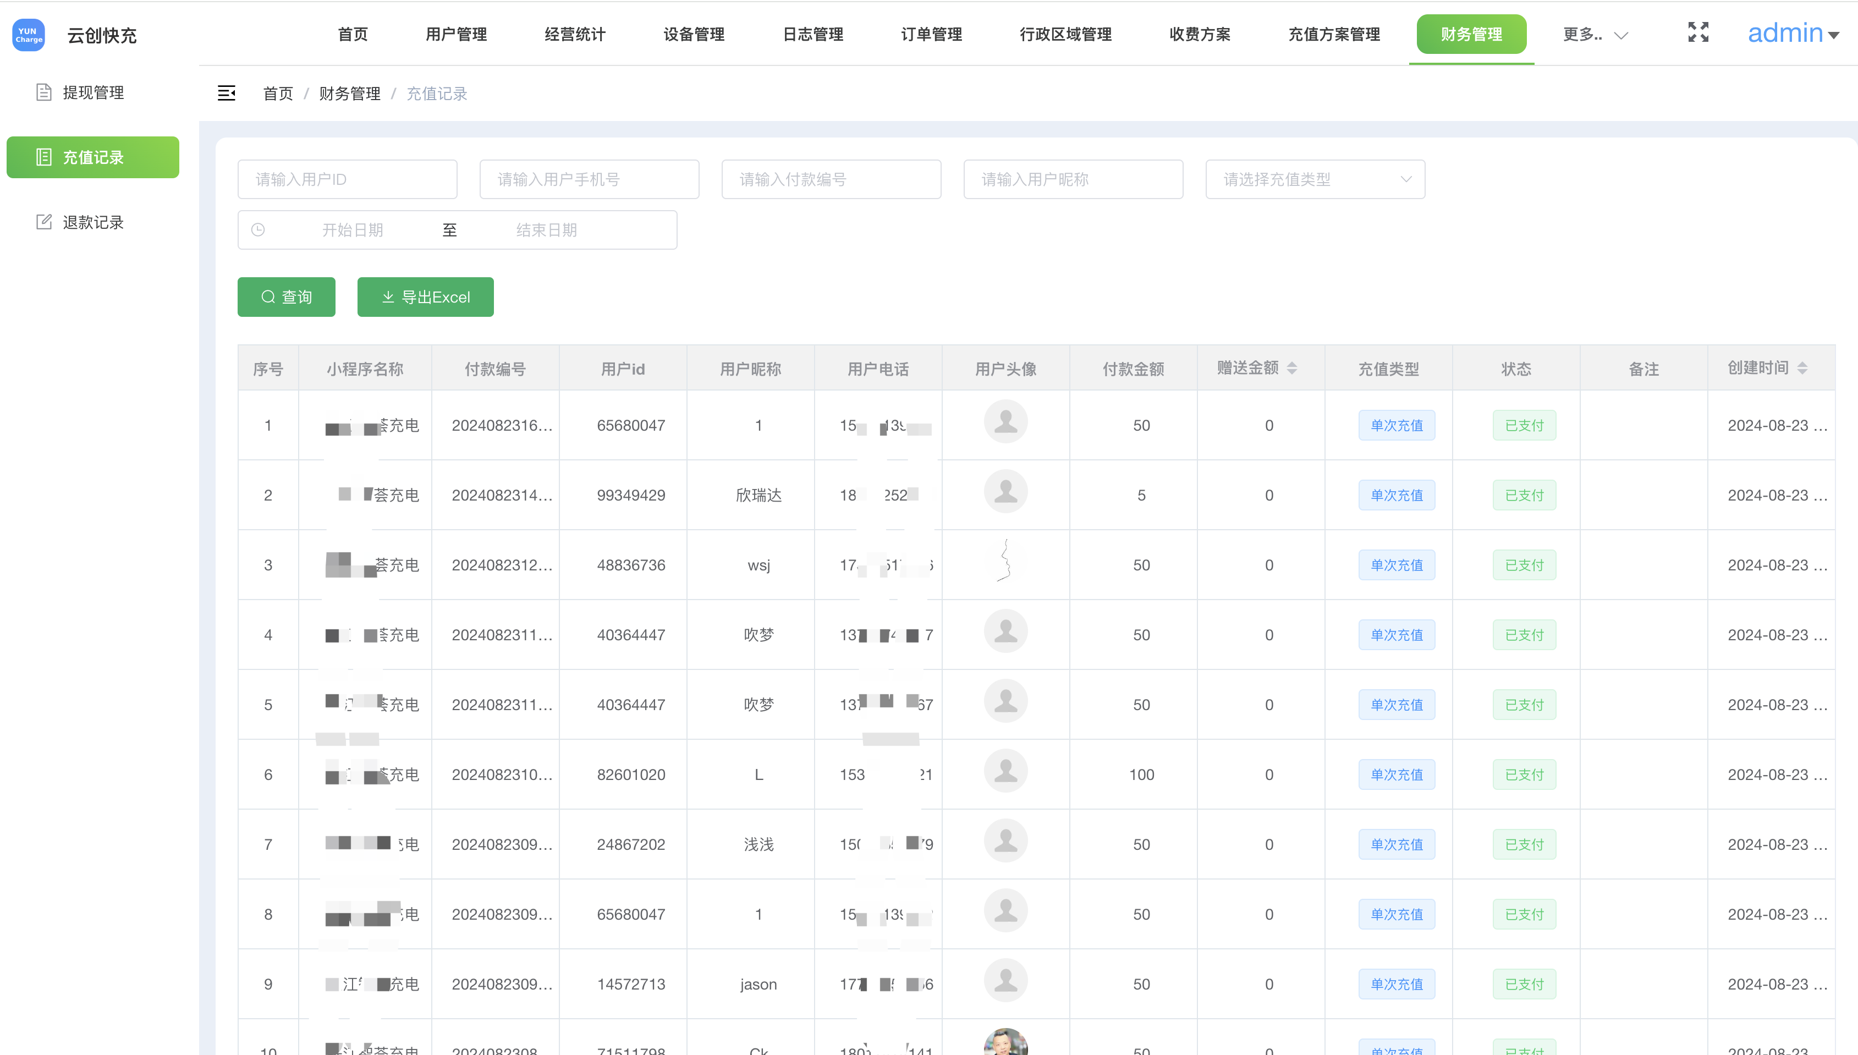Sort by 赠送金额 column arrows
Viewport: 1858px width, 1055px height.
(1291, 368)
